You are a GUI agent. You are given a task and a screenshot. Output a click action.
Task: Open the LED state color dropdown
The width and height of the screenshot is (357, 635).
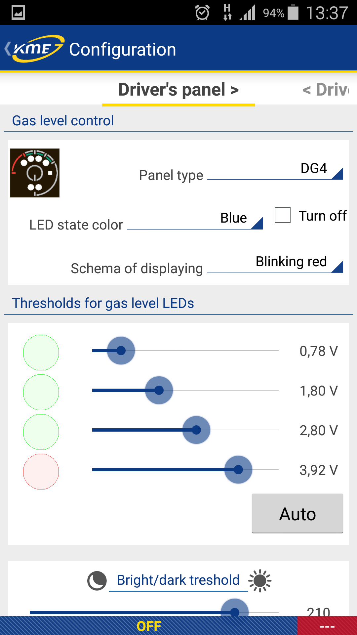195,219
